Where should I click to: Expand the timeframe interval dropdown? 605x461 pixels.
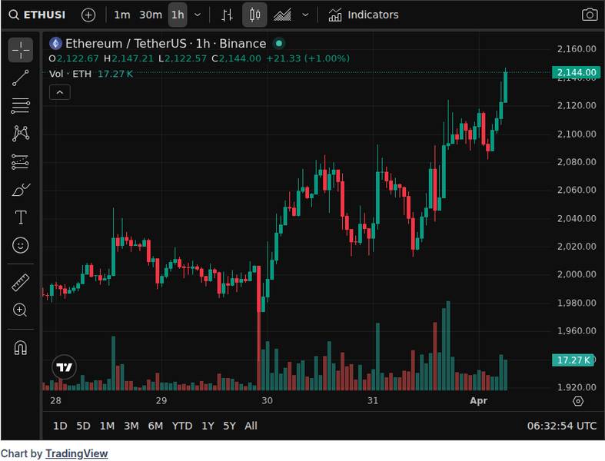[x=198, y=15]
